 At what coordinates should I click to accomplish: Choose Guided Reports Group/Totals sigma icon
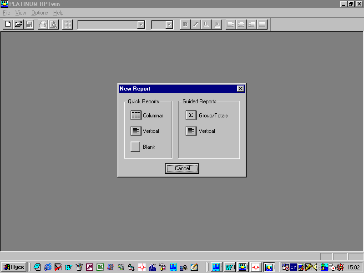pyautogui.click(x=191, y=115)
